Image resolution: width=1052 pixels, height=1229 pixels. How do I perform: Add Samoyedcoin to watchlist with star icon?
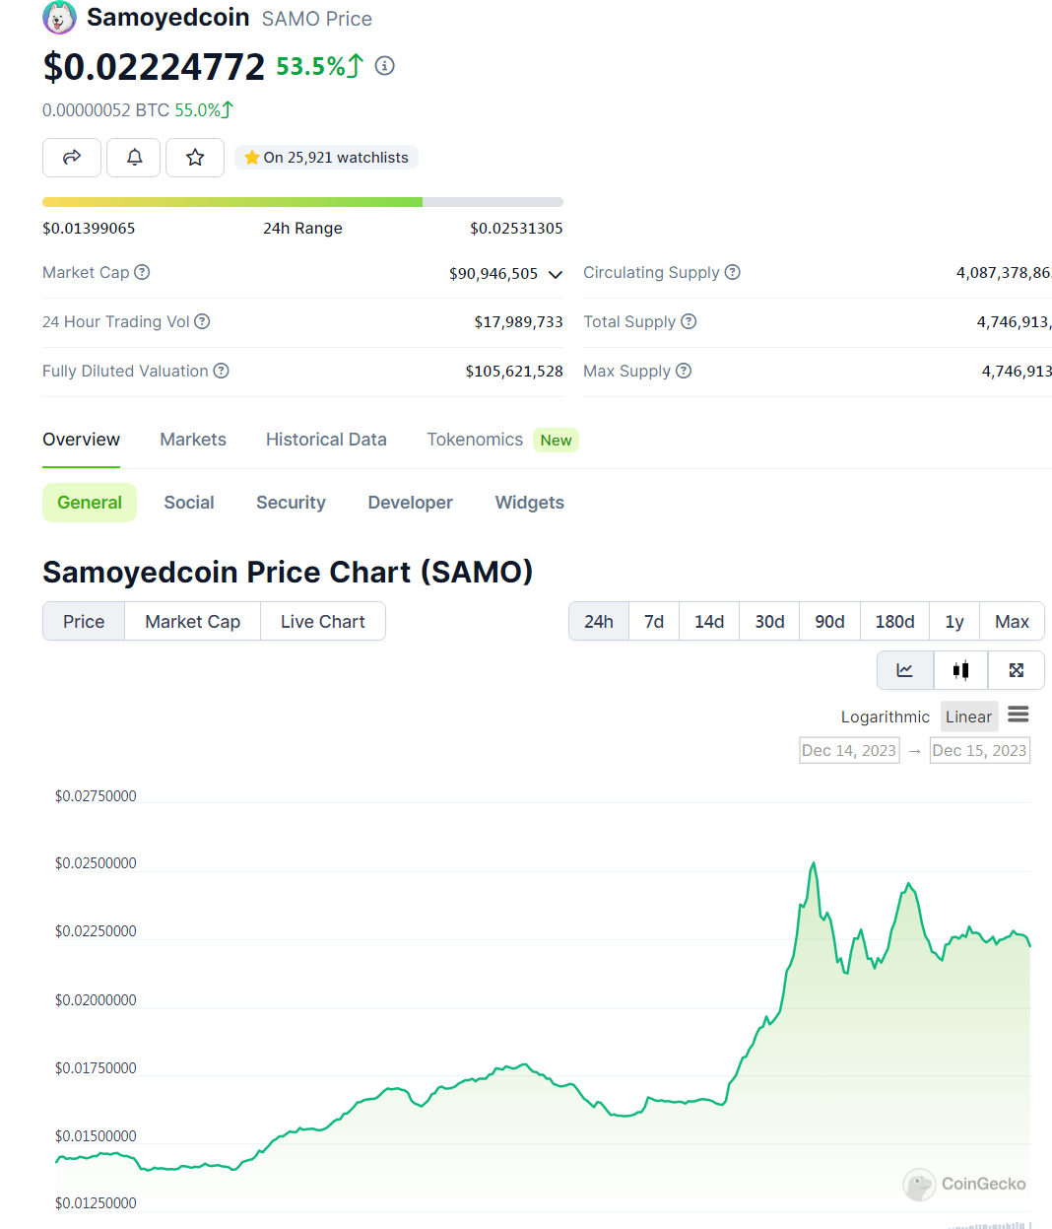pos(195,158)
